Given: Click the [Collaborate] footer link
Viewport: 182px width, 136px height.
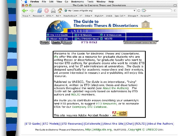Looking at the screenshot, I should coord(93,124).
